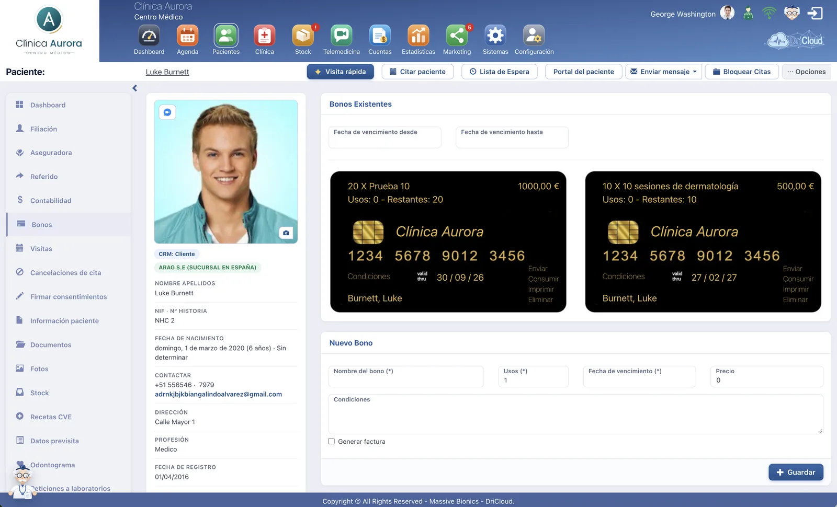
Task: Open the Sistemas gear icon
Action: 495,36
